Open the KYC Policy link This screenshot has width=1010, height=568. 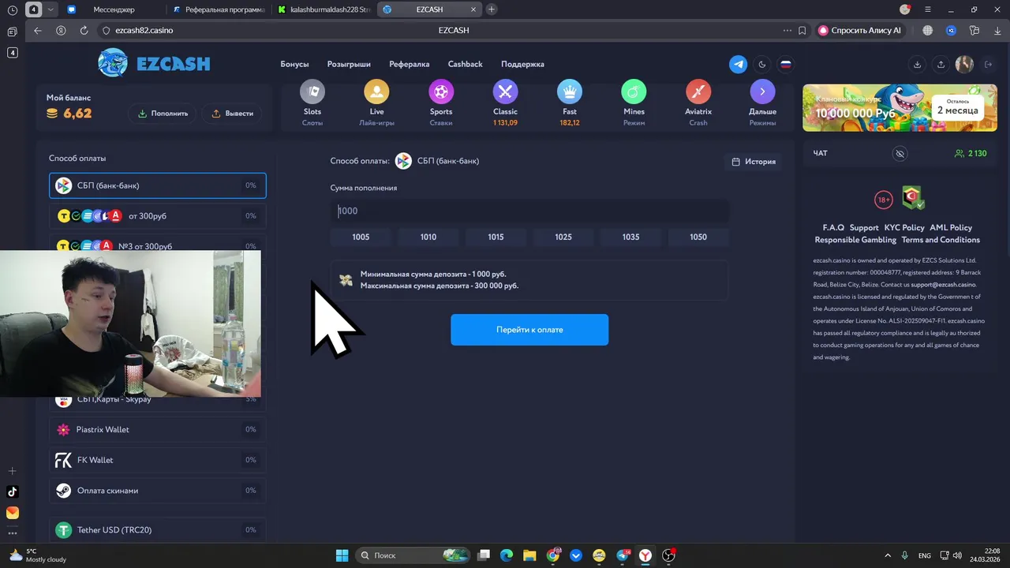tap(904, 227)
